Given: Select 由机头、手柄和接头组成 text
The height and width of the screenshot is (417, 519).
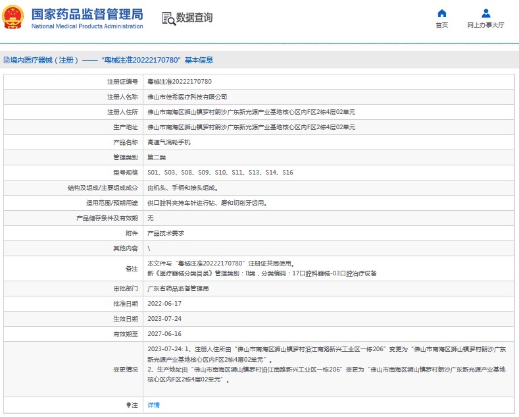Looking at the screenshot, I should point(183,188).
